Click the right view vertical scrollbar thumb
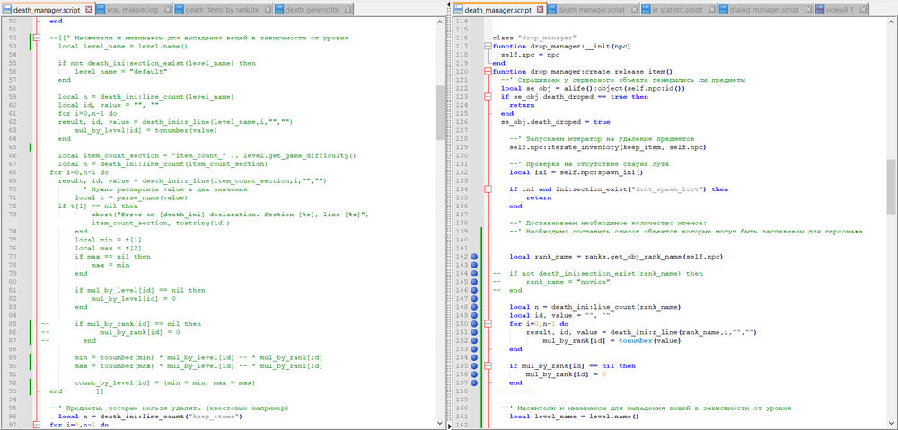The height and width of the screenshot is (430, 898). [x=891, y=186]
